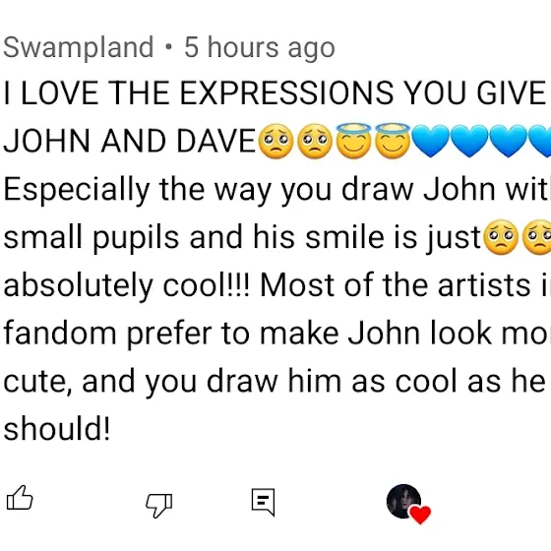Click the second halo smiling emoji
This screenshot has height=551, width=551.
393,141
